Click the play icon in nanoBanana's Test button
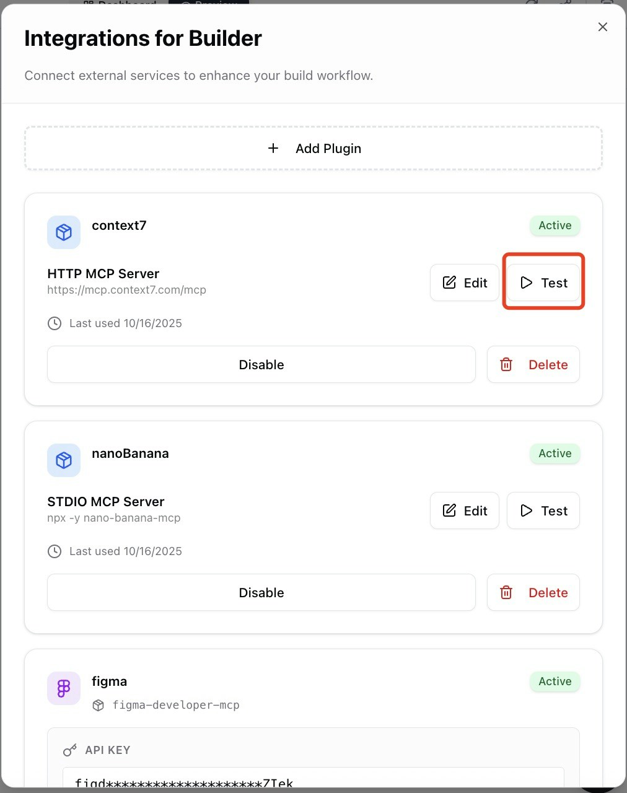The image size is (627, 793). pos(527,510)
